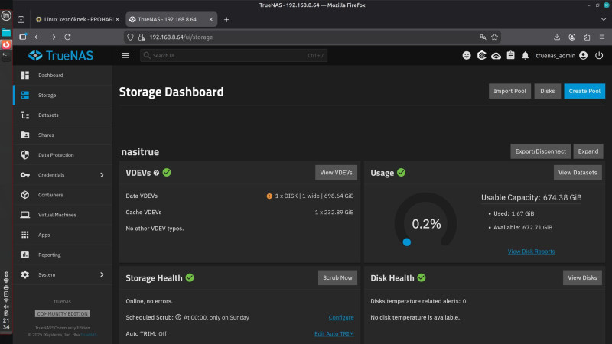Bookmark this page with the star

pyautogui.click(x=496, y=36)
